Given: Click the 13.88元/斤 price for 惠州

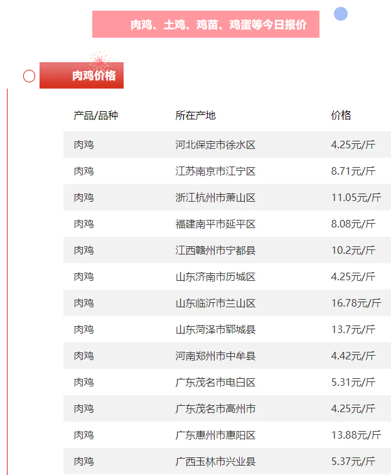Looking at the screenshot, I should tap(356, 435).
